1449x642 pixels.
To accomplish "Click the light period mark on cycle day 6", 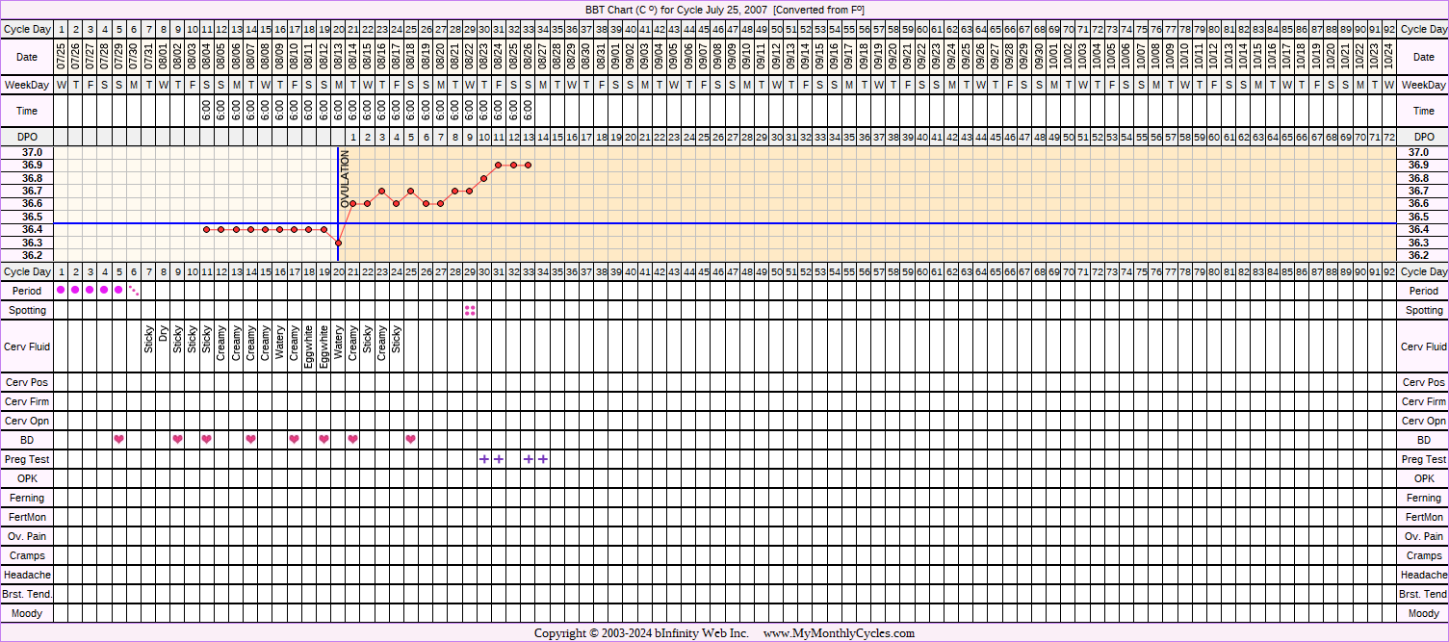I will pos(134,290).
